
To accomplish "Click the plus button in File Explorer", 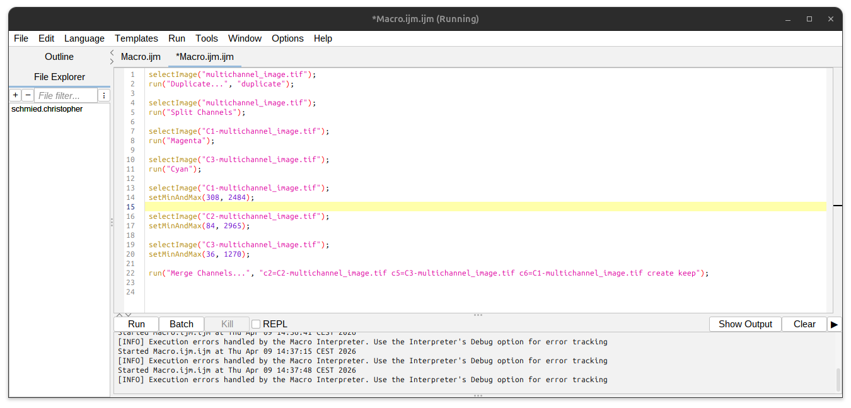I will click(15, 95).
